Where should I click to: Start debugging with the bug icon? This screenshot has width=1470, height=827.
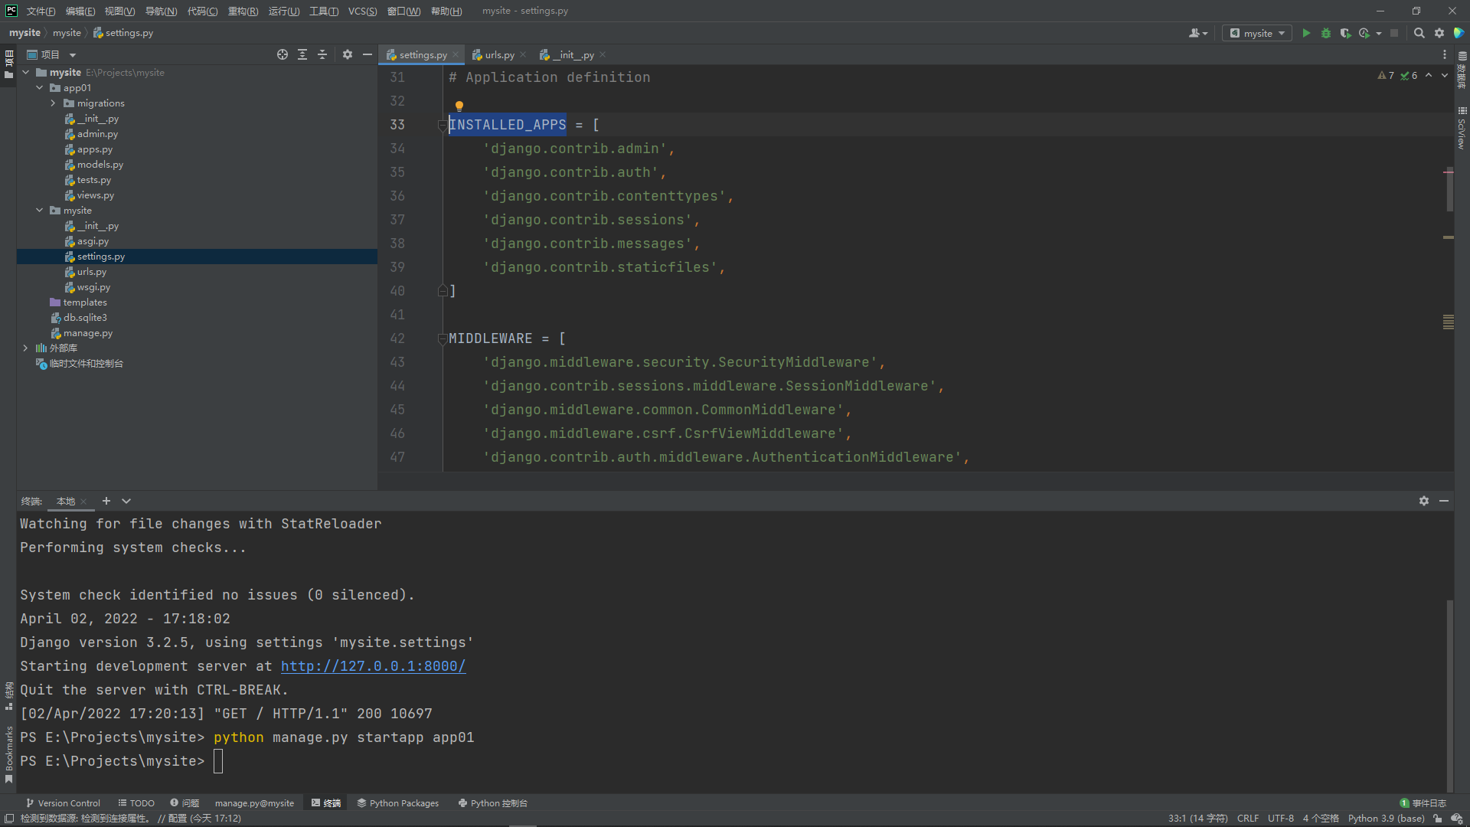pos(1326,33)
